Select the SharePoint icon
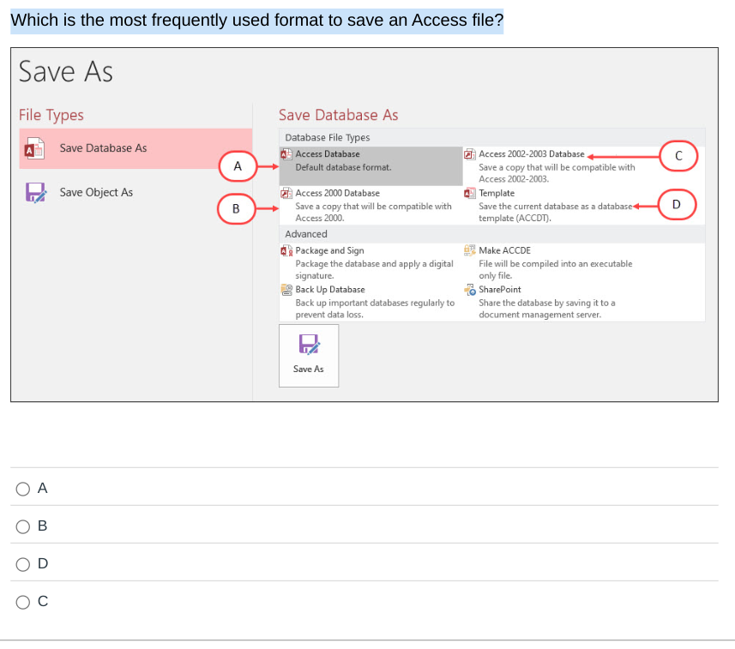Screen dimensions: 735x649 [469, 290]
